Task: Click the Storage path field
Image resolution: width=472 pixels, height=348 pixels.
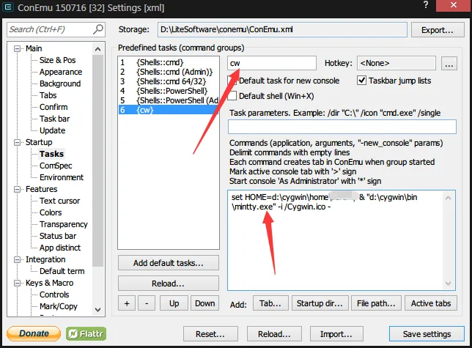Action: [282, 30]
